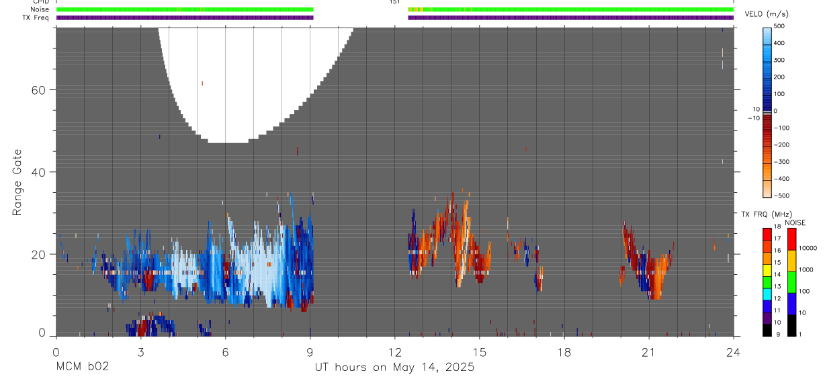Image resolution: width=825 pixels, height=381 pixels.
Task: Click the 40 tick on Range Gate axis
Action: coord(40,172)
